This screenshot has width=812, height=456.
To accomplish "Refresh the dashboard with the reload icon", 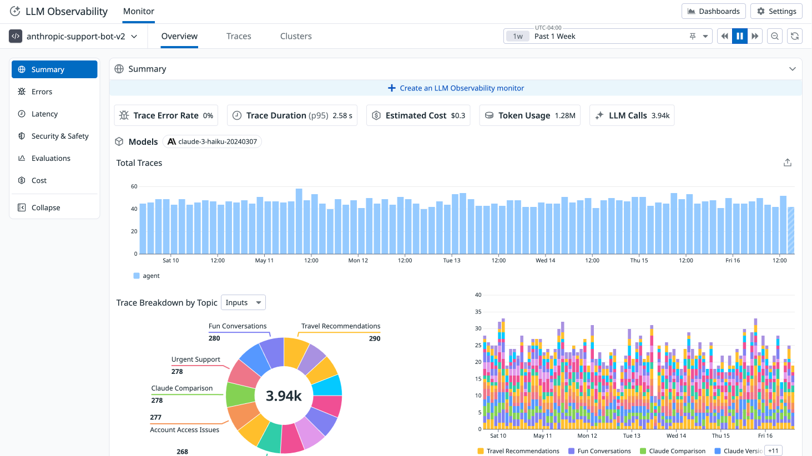I will [x=794, y=36].
